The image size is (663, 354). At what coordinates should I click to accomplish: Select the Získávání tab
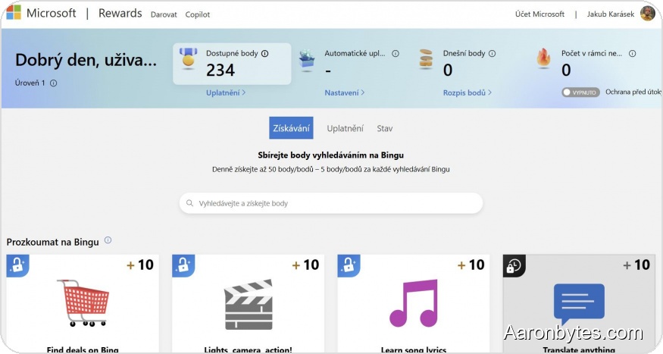(x=291, y=128)
